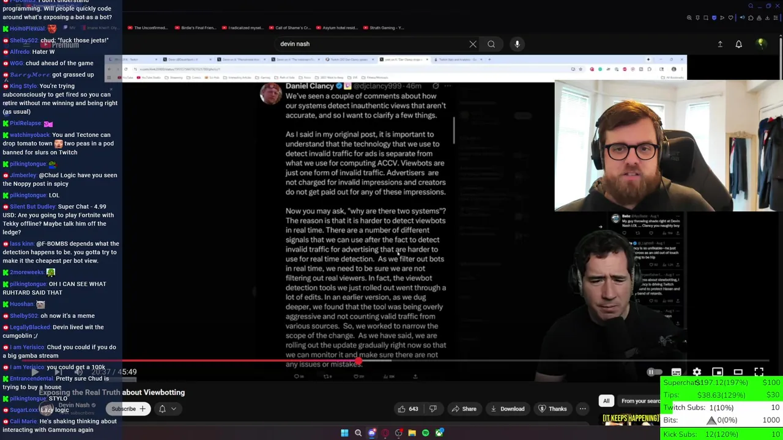This screenshot has height=440, width=783.
Task: Click the browser heart bookmark icon
Action: pyautogui.click(x=730, y=18)
